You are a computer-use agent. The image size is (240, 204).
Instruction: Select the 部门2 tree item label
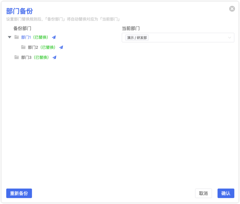33,47
